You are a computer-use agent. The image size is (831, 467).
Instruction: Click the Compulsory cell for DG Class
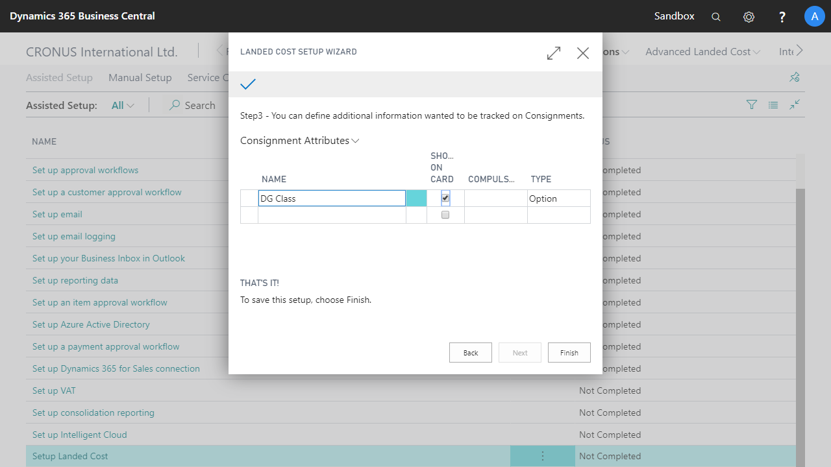[495, 198]
